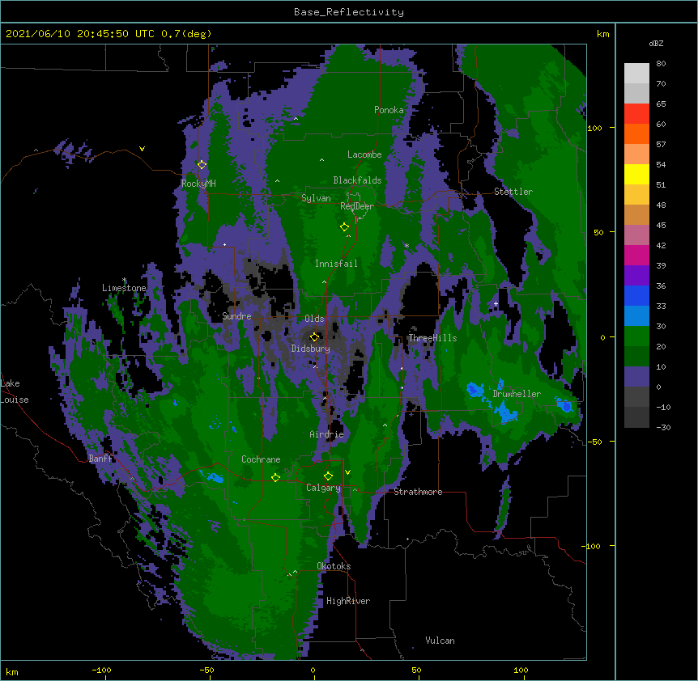Click the yellow V marker northeast of Calgary

pos(347,472)
